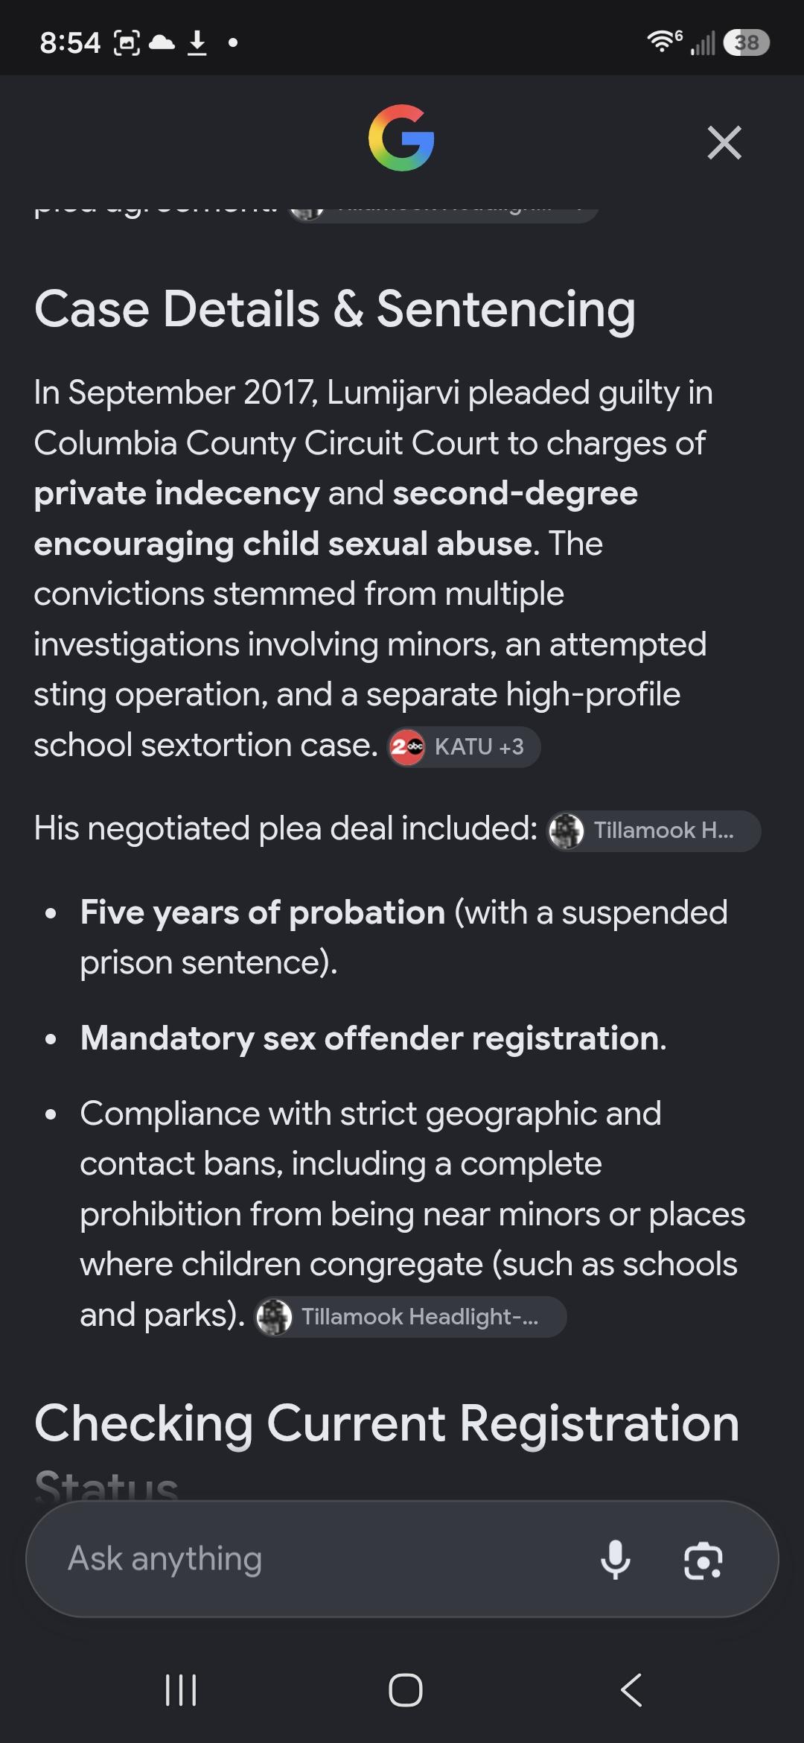Open the Tillamook H... source beside plea deal

(654, 831)
